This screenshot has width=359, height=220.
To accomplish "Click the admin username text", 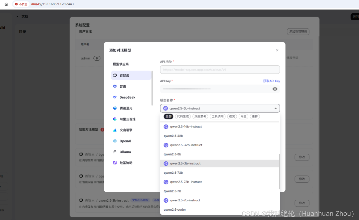I will pyautogui.click(x=85, y=58).
